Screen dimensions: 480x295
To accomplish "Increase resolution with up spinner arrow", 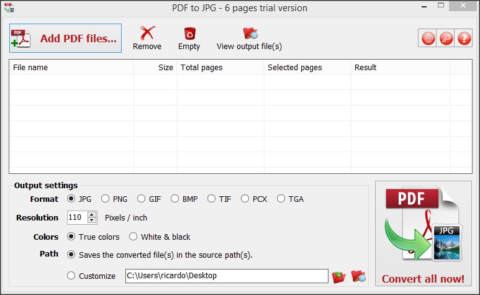I will click(92, 215).
